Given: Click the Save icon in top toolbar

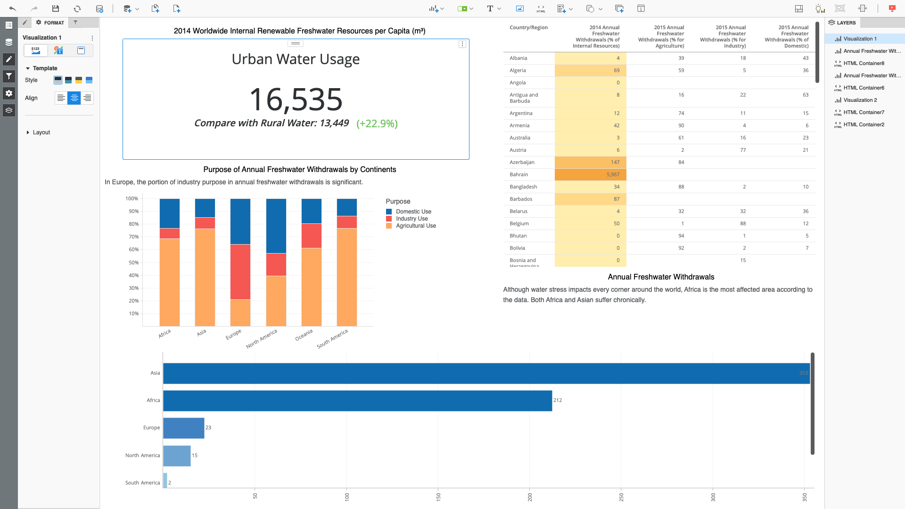Looking at the screenshot, I should point(56,8).
